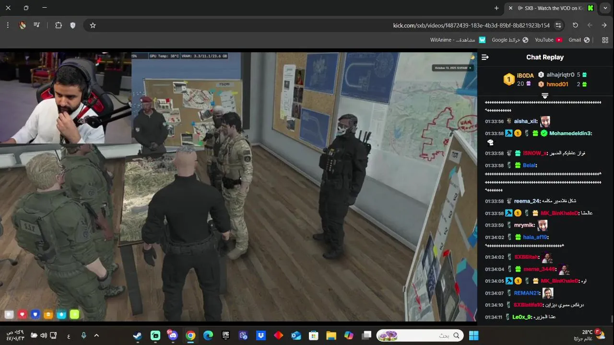Select username meme_3449 in chat
614x345 pixels.
click(540, 269)
